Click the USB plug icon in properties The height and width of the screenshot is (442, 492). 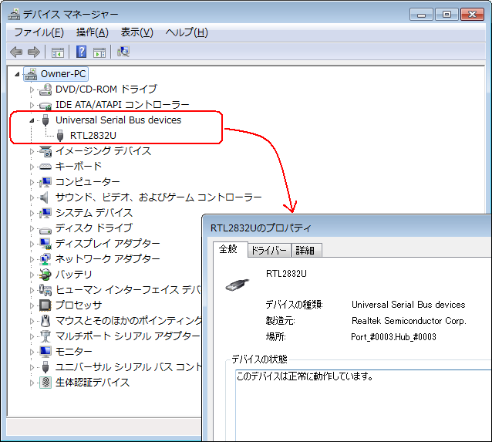tap(238, 285)
